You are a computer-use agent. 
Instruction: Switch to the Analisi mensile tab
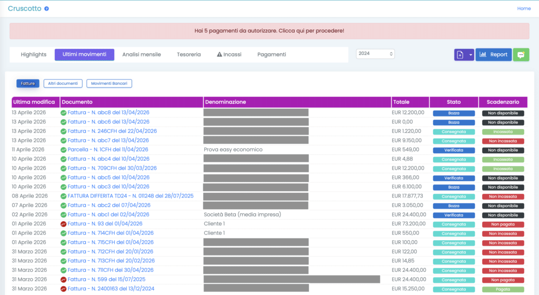(x=142, y=54)
